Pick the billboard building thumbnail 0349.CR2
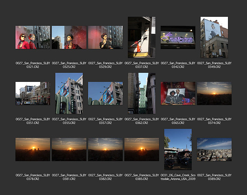Viewport: 247px width, 195px height. (x=214, y=37)
